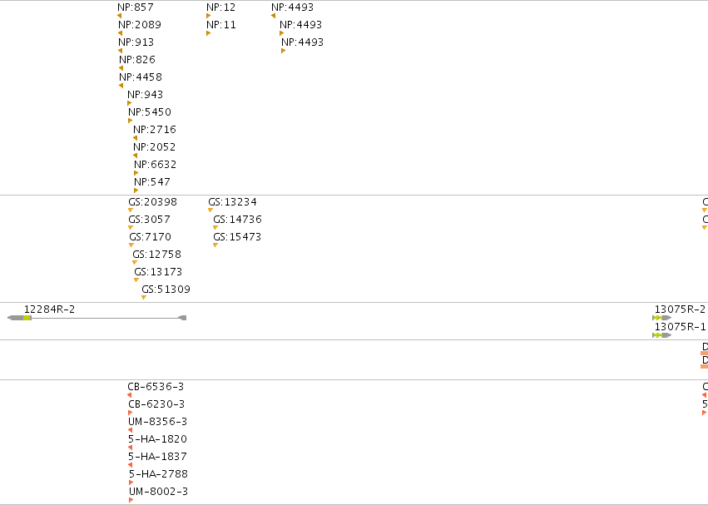This screenshot has height=505, width=708.
Task: Select the GS:20398 triangle marker
Action: [131, 210]
